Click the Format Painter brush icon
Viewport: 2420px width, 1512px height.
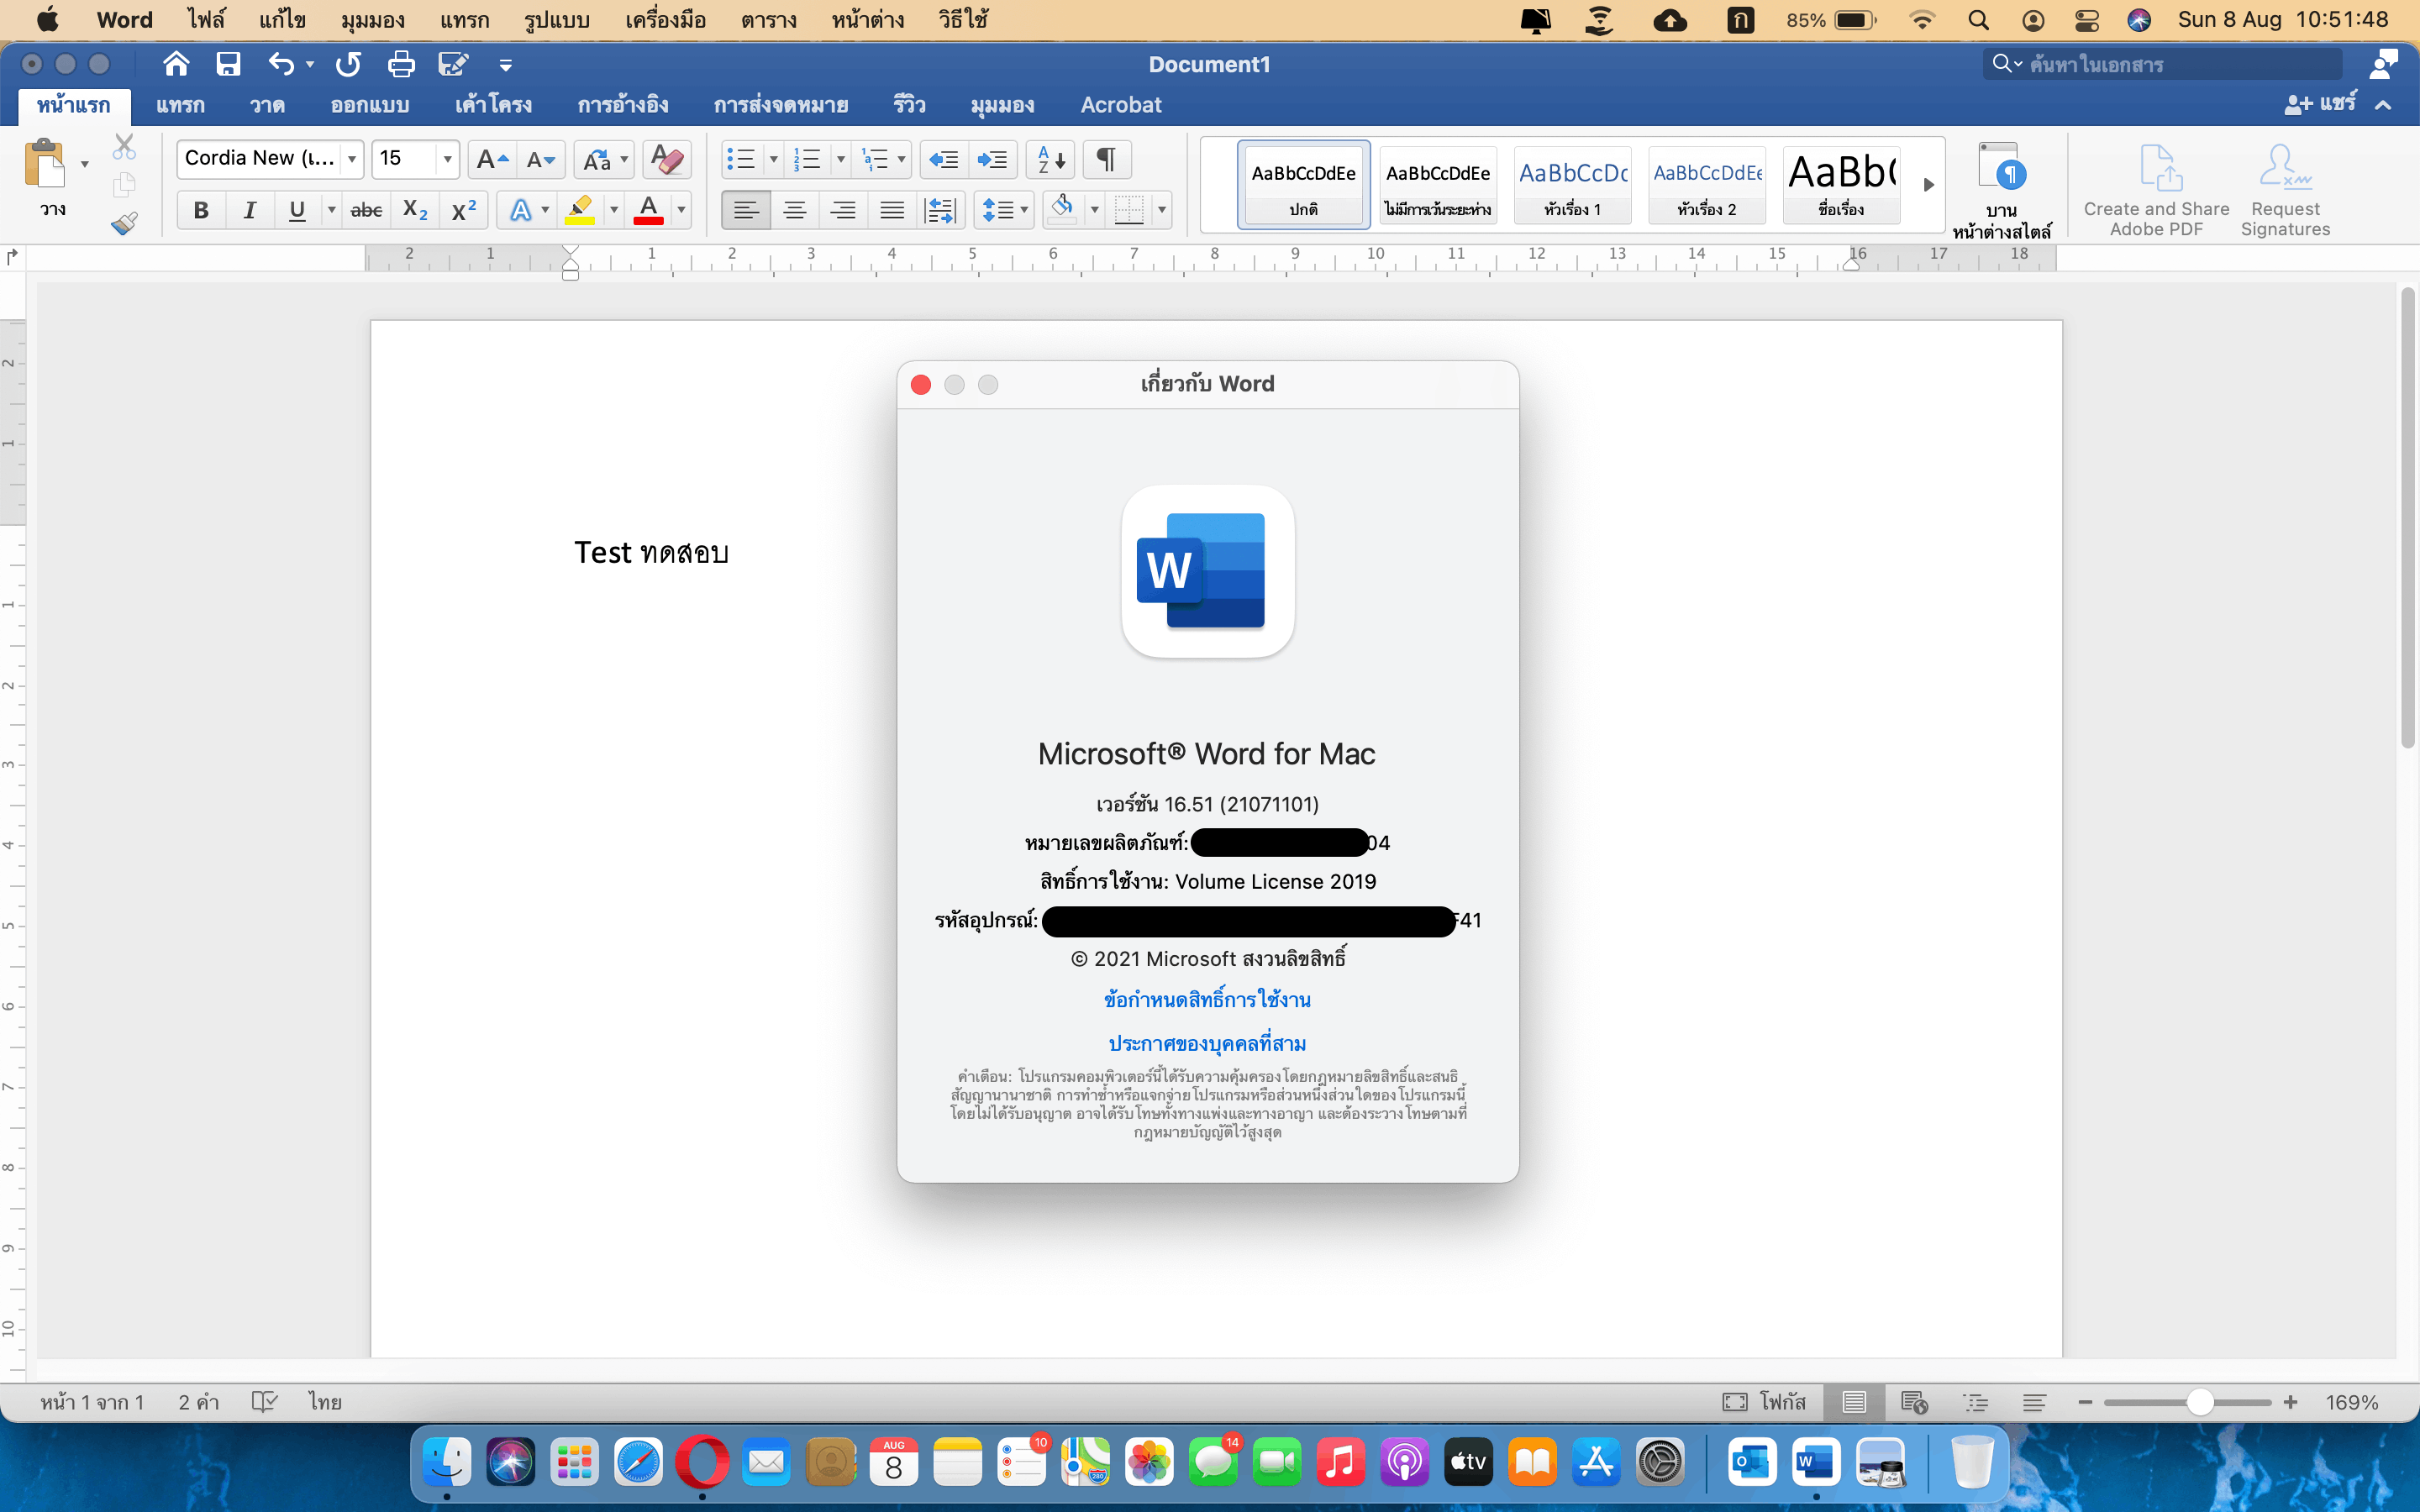click(124, 223)
